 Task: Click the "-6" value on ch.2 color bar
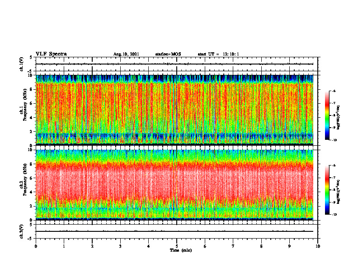(334, 166)
